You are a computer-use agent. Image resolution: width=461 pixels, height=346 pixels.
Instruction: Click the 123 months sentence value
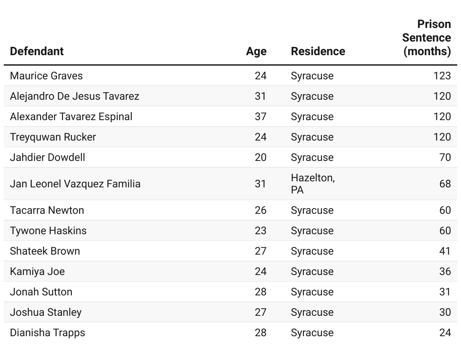pos(442,76)
